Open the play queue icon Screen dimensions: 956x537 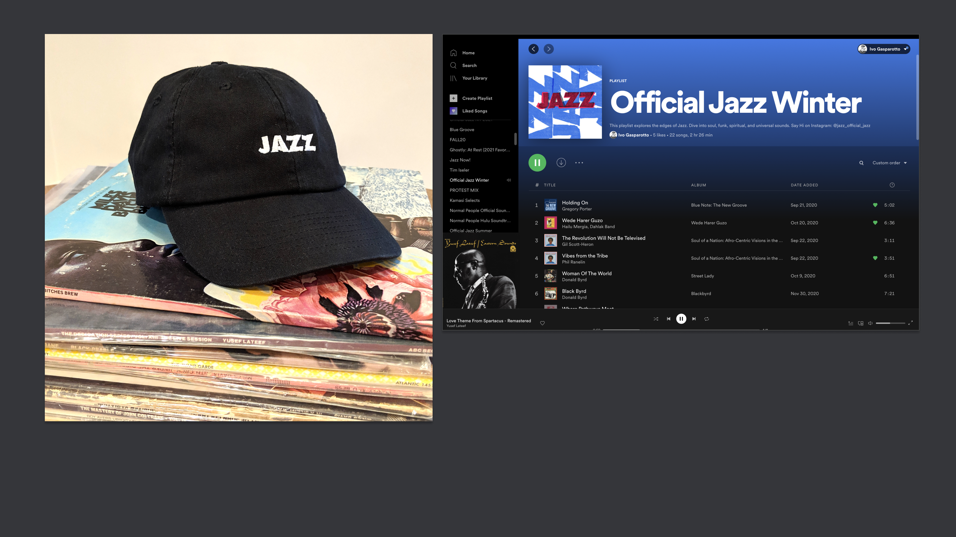[851, 323]
